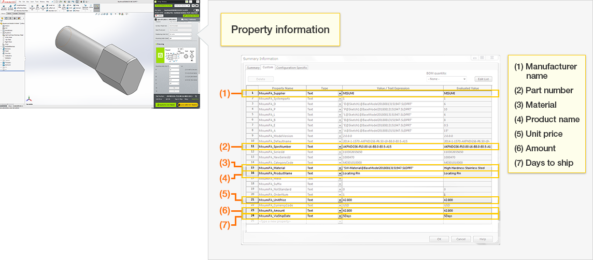Click the MISUMI value cell in Value column

click(x=392, y=93)
